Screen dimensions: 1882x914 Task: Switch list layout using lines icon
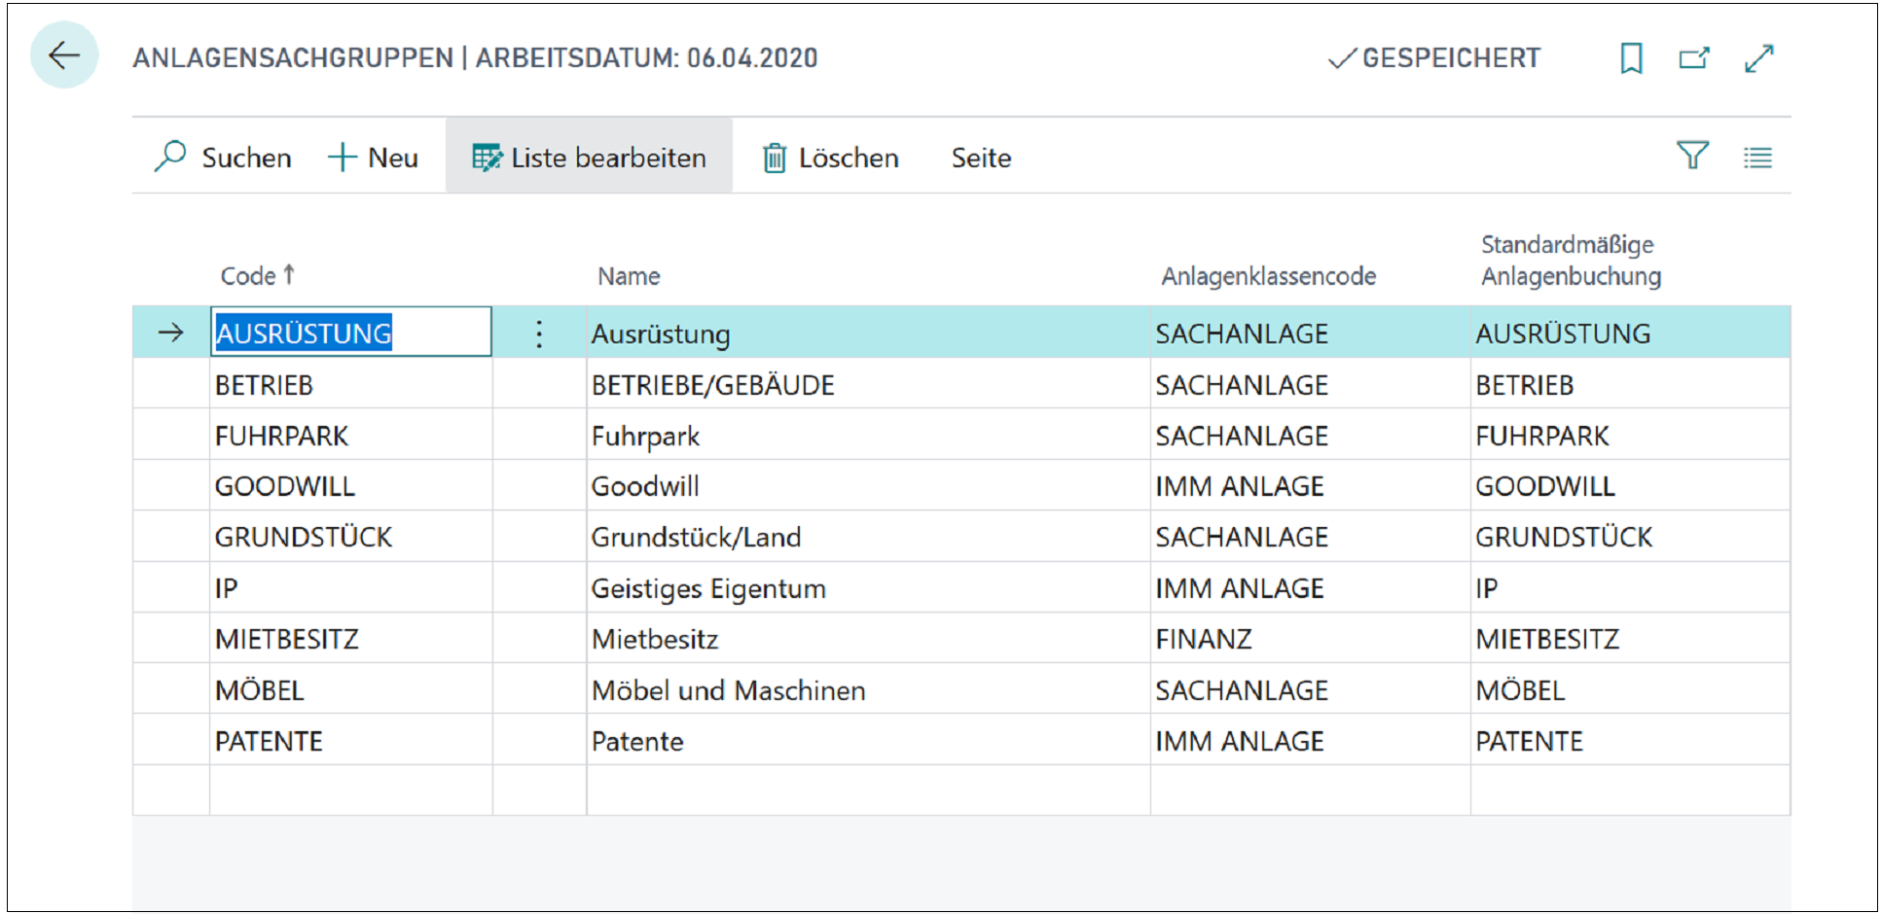coord(1757,157)
